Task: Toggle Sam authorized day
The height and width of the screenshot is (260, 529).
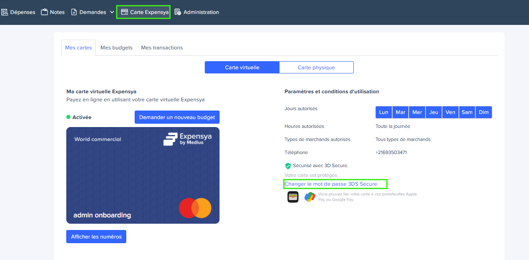Action: [x=467, y=112]
